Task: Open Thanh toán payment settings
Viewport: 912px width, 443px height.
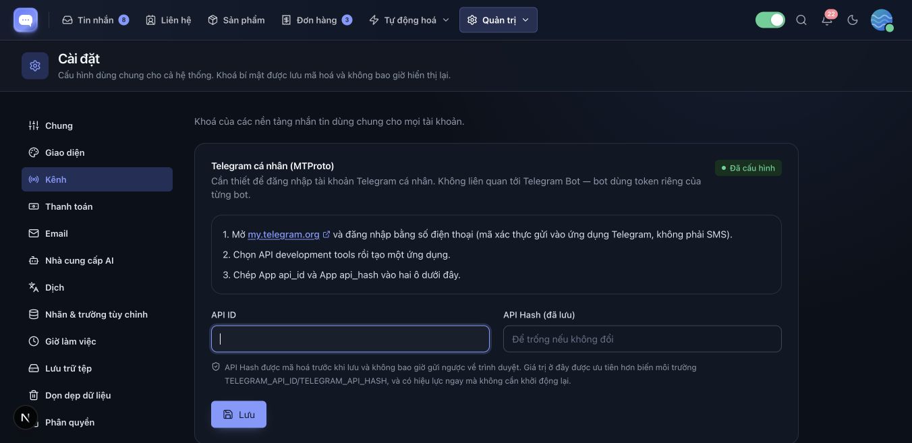Action: tap(97, 206)
